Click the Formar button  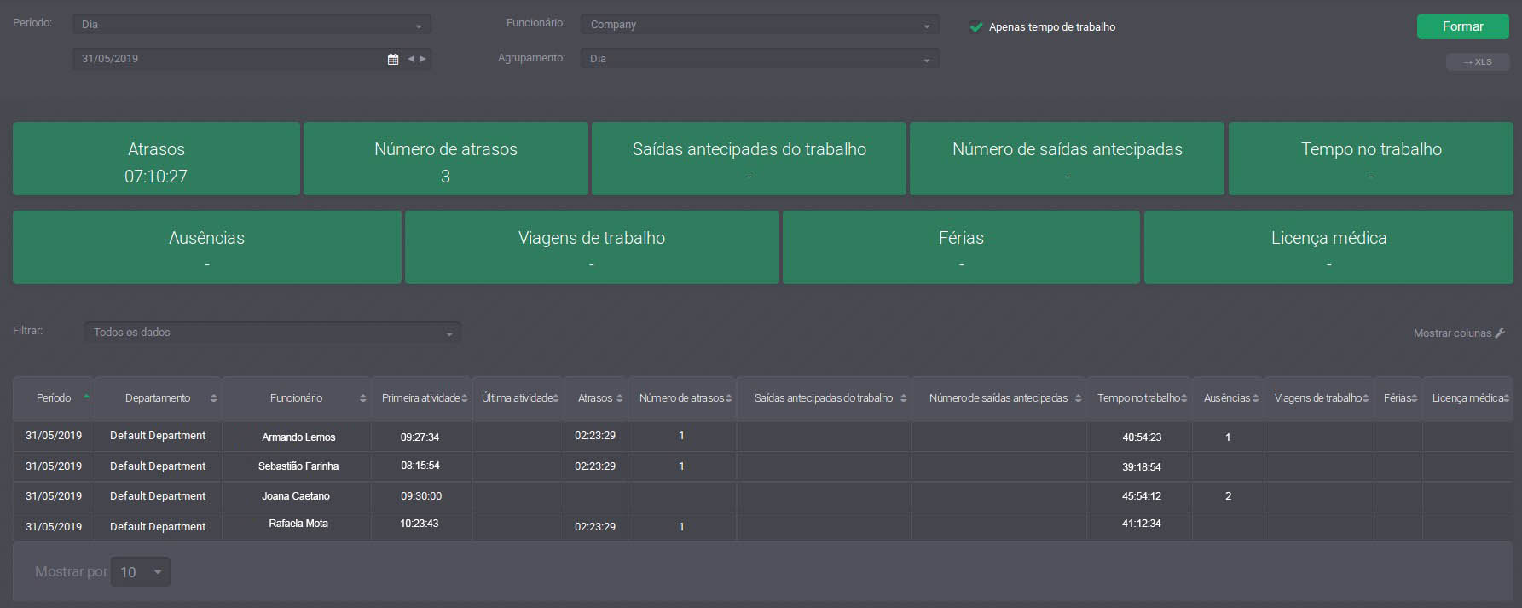tap(1463, 26)
